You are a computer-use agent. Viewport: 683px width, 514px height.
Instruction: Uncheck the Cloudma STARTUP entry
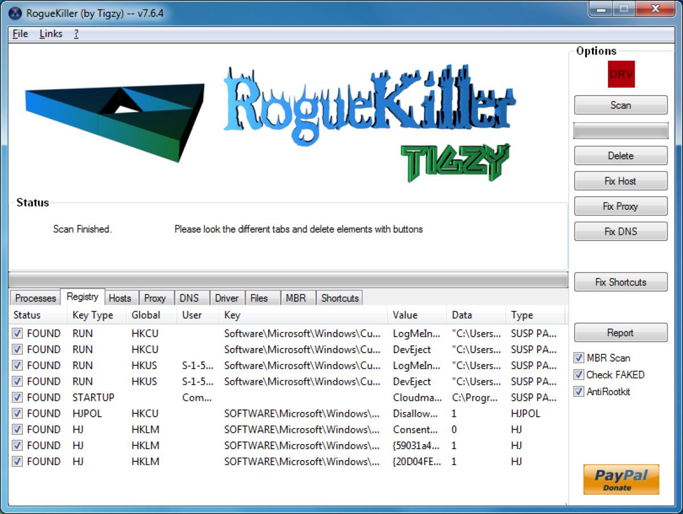click(17, 397)
